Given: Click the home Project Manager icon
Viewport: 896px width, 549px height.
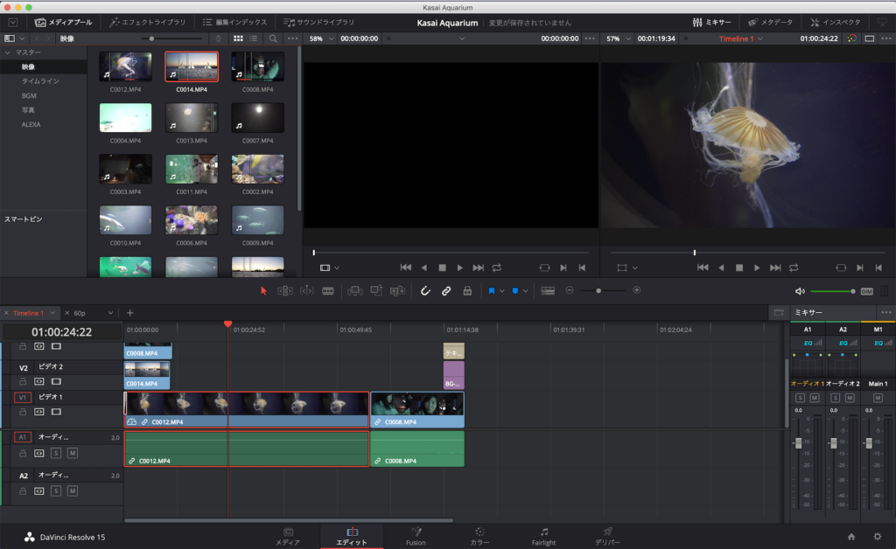Looking at the screenshot, I should coord(851,536).
